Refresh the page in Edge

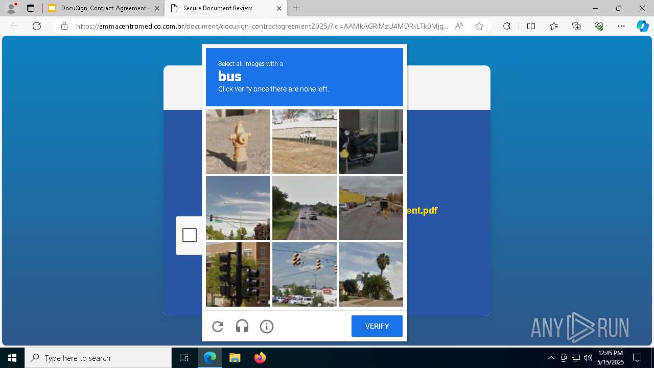click(x=37, y=26)
